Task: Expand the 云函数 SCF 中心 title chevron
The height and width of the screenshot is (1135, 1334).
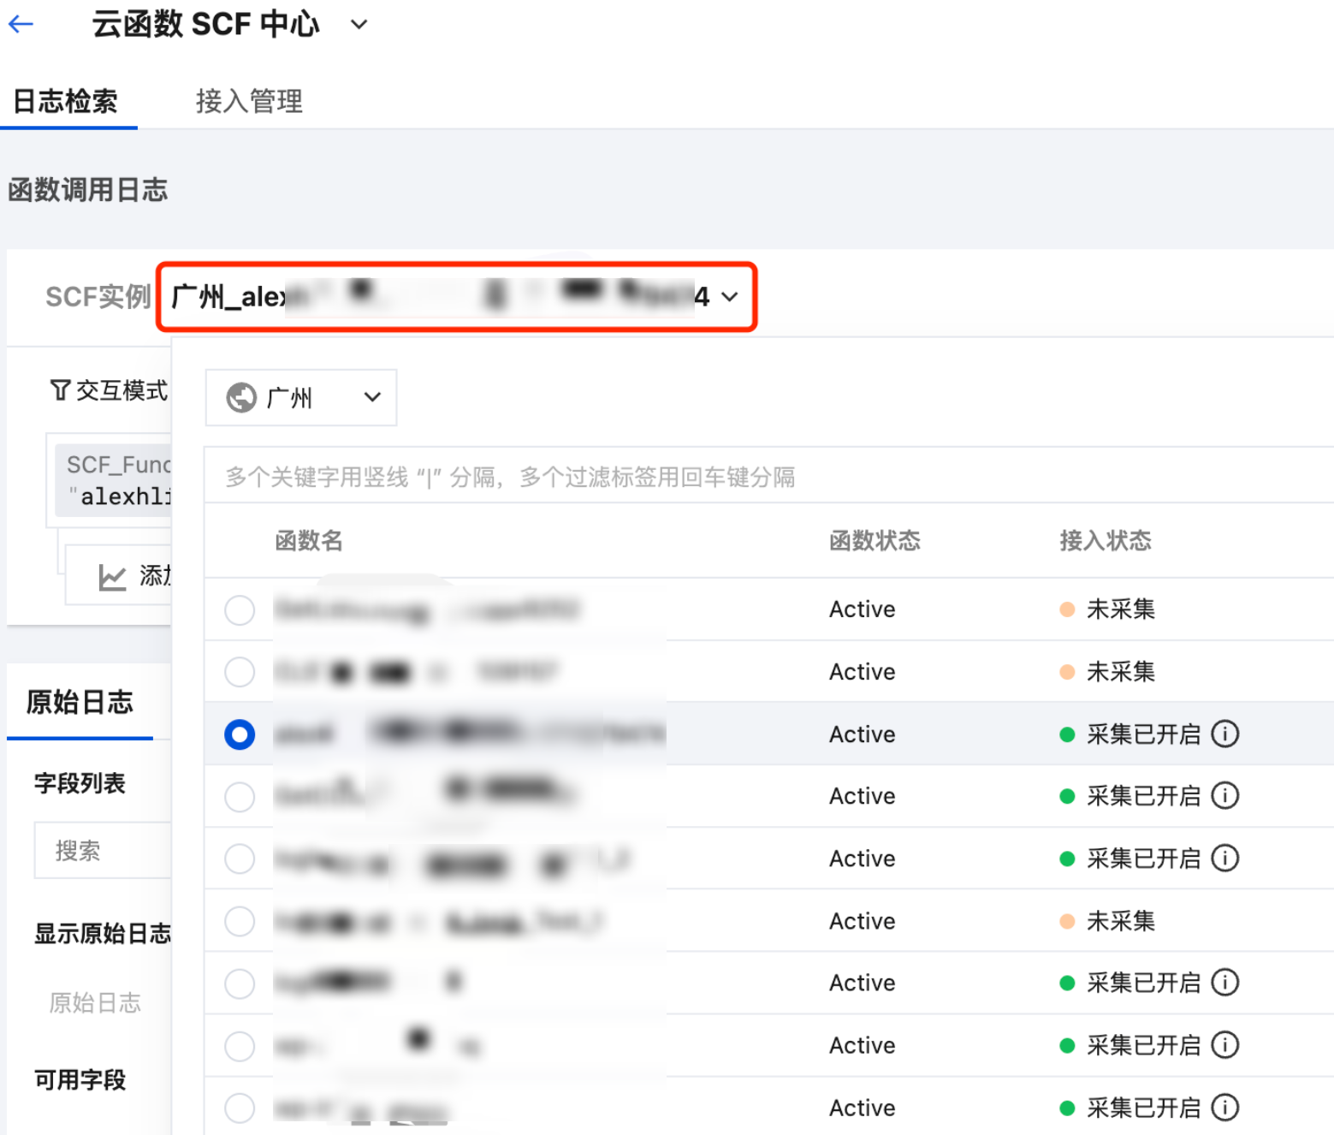Action: [x=359, y=25]
